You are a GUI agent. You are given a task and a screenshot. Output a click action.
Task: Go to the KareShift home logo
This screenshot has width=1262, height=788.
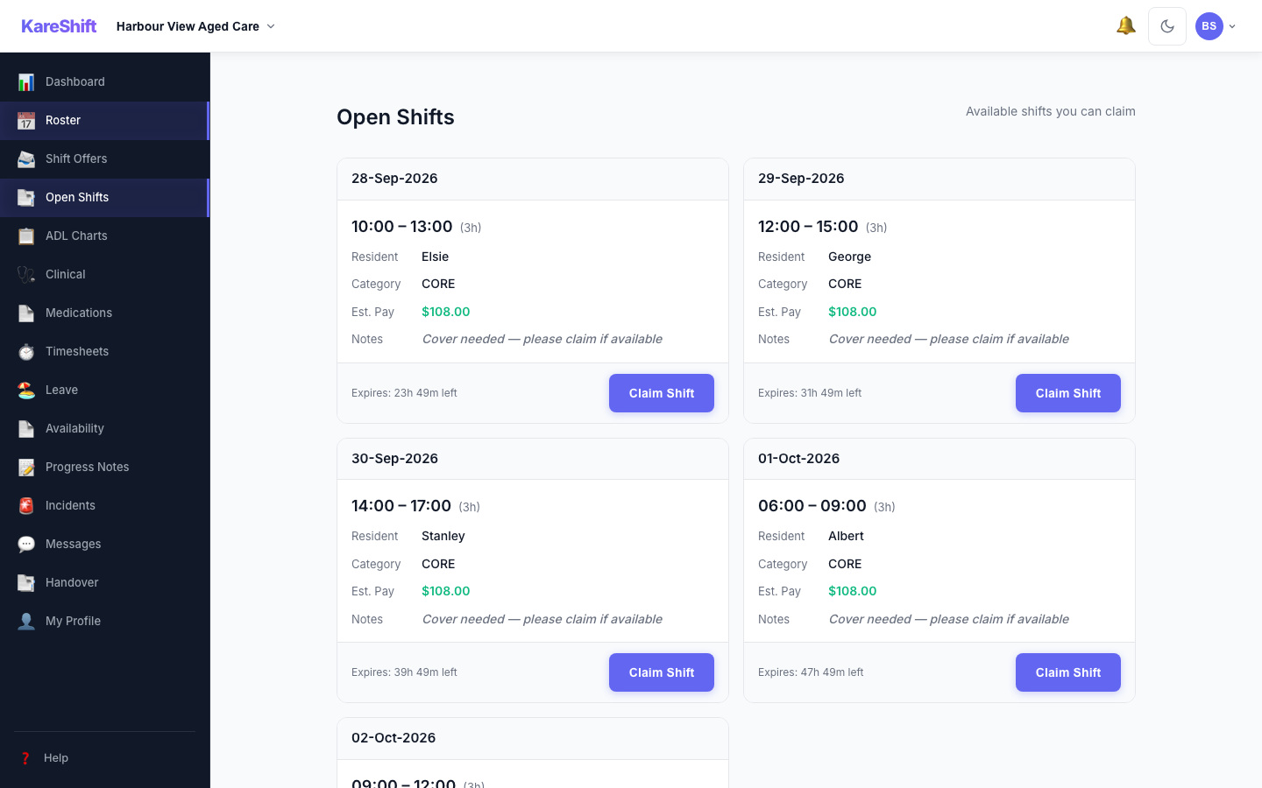click(x=59, y=26)
